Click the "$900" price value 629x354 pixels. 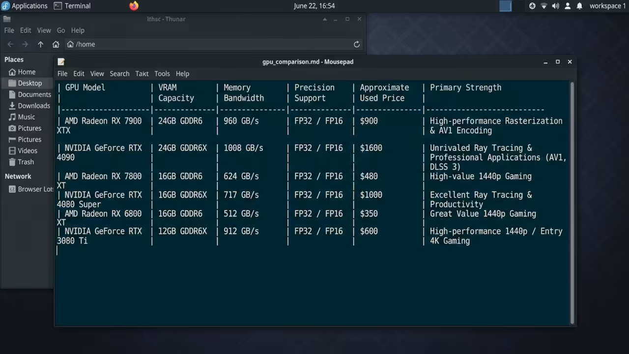point(369,121)
